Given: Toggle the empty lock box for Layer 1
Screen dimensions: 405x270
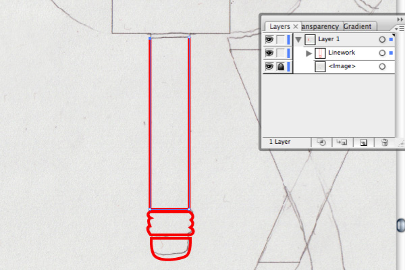Looking at the screenshot, I should coord(281,40).
